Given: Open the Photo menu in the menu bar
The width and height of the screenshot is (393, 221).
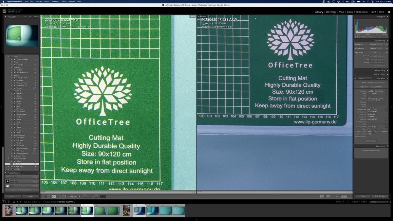Looking at the screenshot, I should coord(47,2).
